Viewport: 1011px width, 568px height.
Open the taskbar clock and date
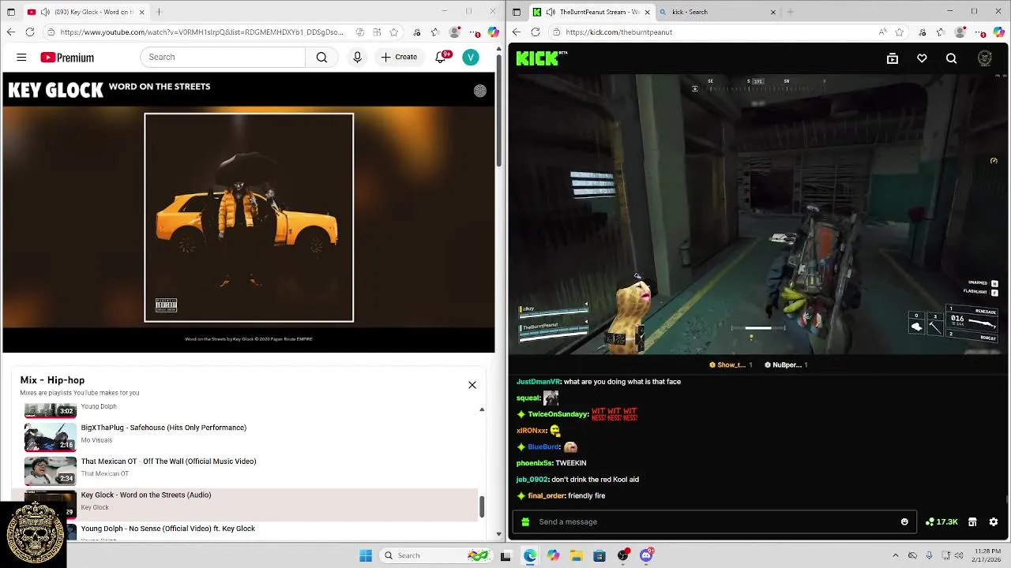[987, 555]
